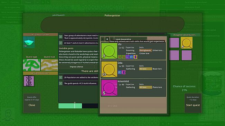
Task: Click the Impose silence option
Action: pyautogui.click(x=76, y=67)
